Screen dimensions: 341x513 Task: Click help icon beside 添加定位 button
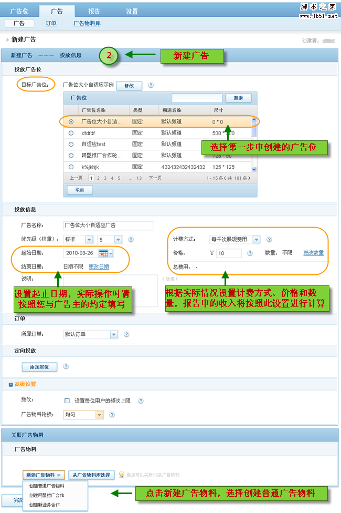click(66, 366)
